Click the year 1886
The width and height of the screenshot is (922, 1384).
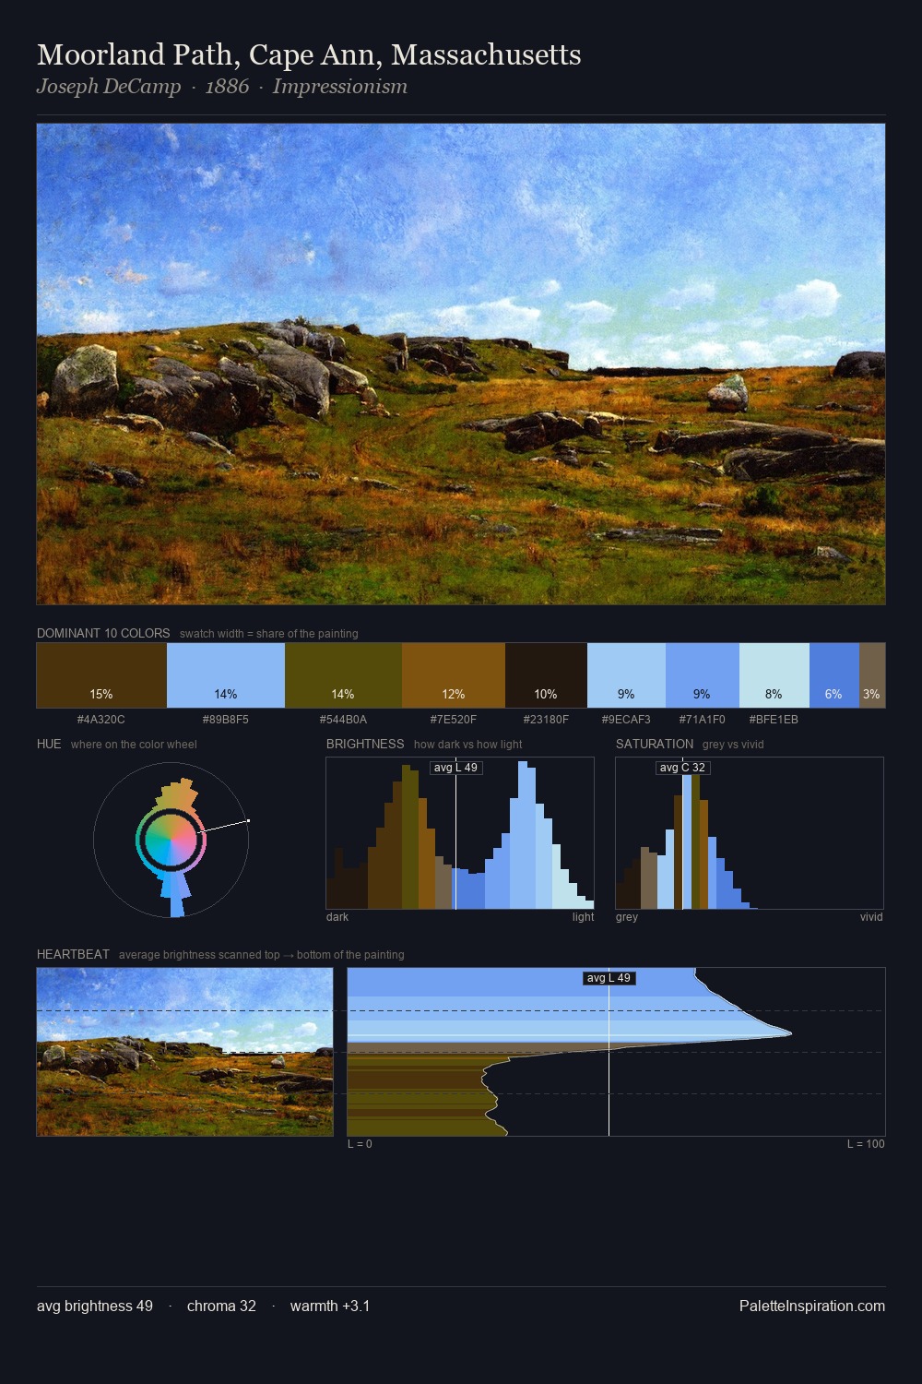[x=227, y=87]
